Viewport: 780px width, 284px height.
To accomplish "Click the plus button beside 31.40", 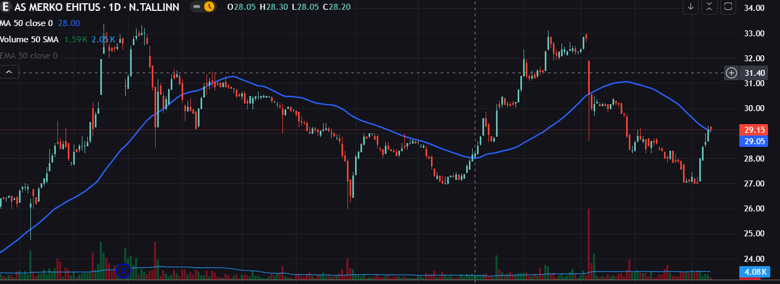I will pyautogui.click(x=732, y=73).
